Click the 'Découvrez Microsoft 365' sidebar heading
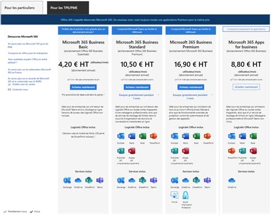The image size is (271, 216). 23,37
